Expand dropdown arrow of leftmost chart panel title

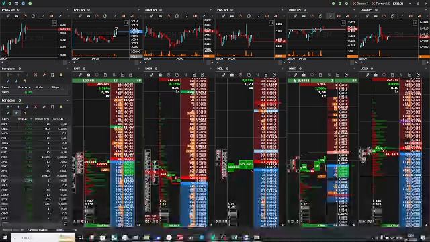coord(67,10)
